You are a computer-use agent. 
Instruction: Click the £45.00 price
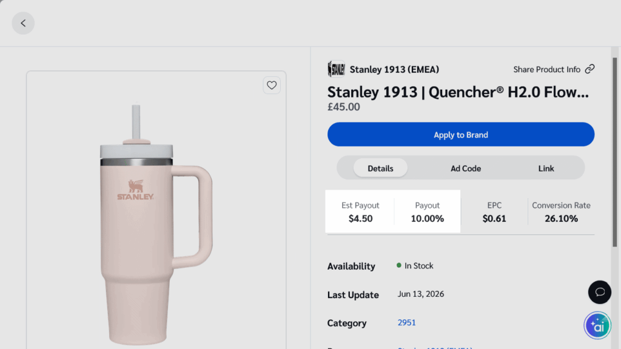click(343, 107)
